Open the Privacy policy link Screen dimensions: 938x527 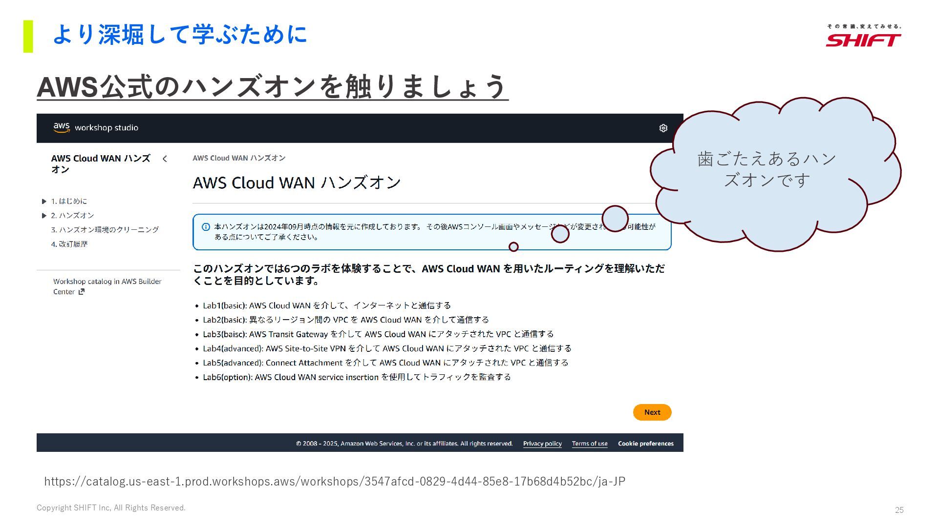tap(542, 444)
